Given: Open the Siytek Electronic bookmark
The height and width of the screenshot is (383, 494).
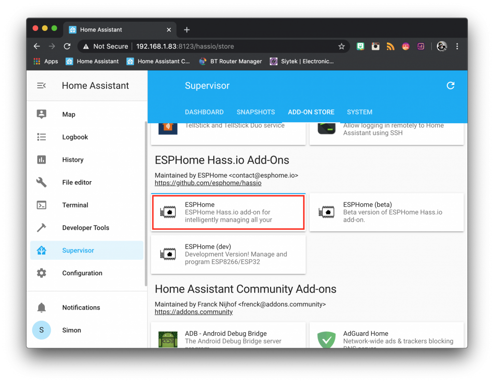Looking at the screenshot, I should (x=302, y=61).
